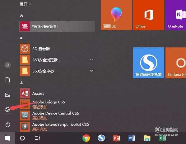This screenshot has height=144, width=186.
Task: Click the 360安全浏览器 folder icon
Action: 25,60
